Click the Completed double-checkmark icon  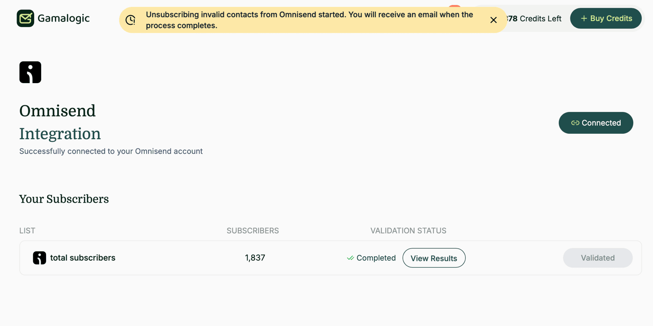point(350,258)
